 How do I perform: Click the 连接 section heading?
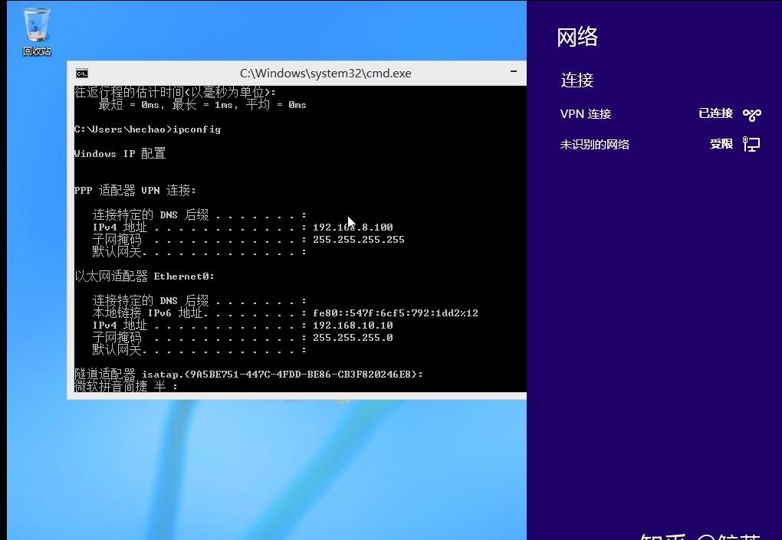pyautogui.click(x=577, y=80)
